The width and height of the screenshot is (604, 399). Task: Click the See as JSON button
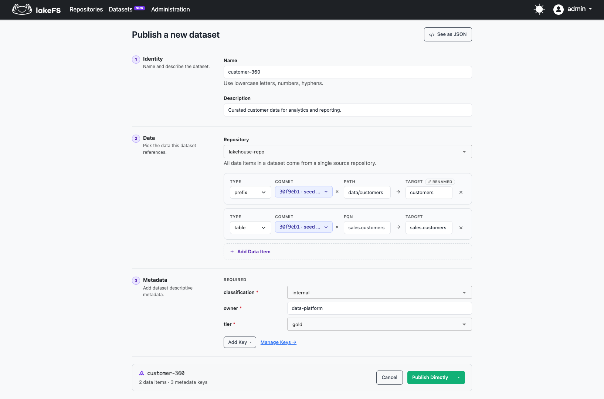pyautogui.click(x=448, y=34)
